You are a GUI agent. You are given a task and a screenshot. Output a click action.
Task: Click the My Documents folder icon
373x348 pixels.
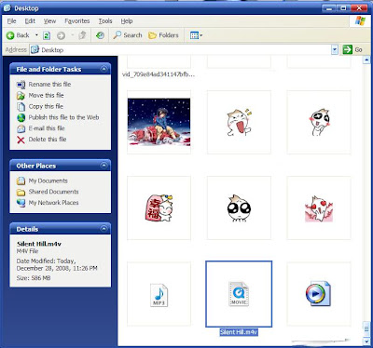21,181
